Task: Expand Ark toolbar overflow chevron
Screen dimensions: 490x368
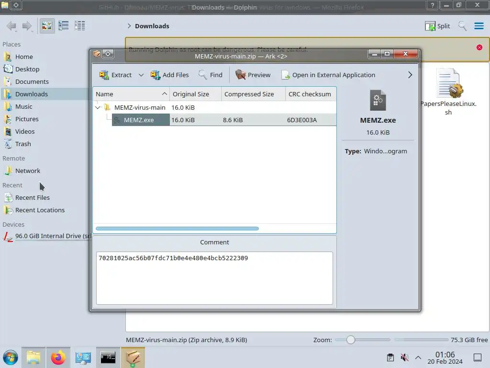Action: click(x=410, y=75)
